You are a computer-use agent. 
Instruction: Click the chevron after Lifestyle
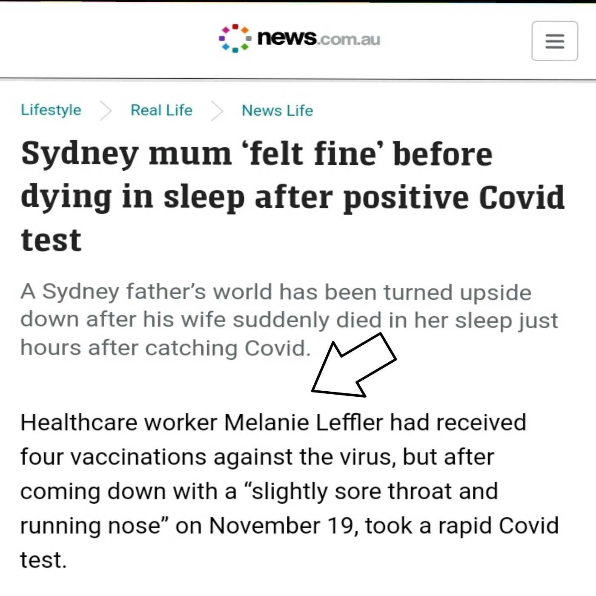[x=106, y=111]
